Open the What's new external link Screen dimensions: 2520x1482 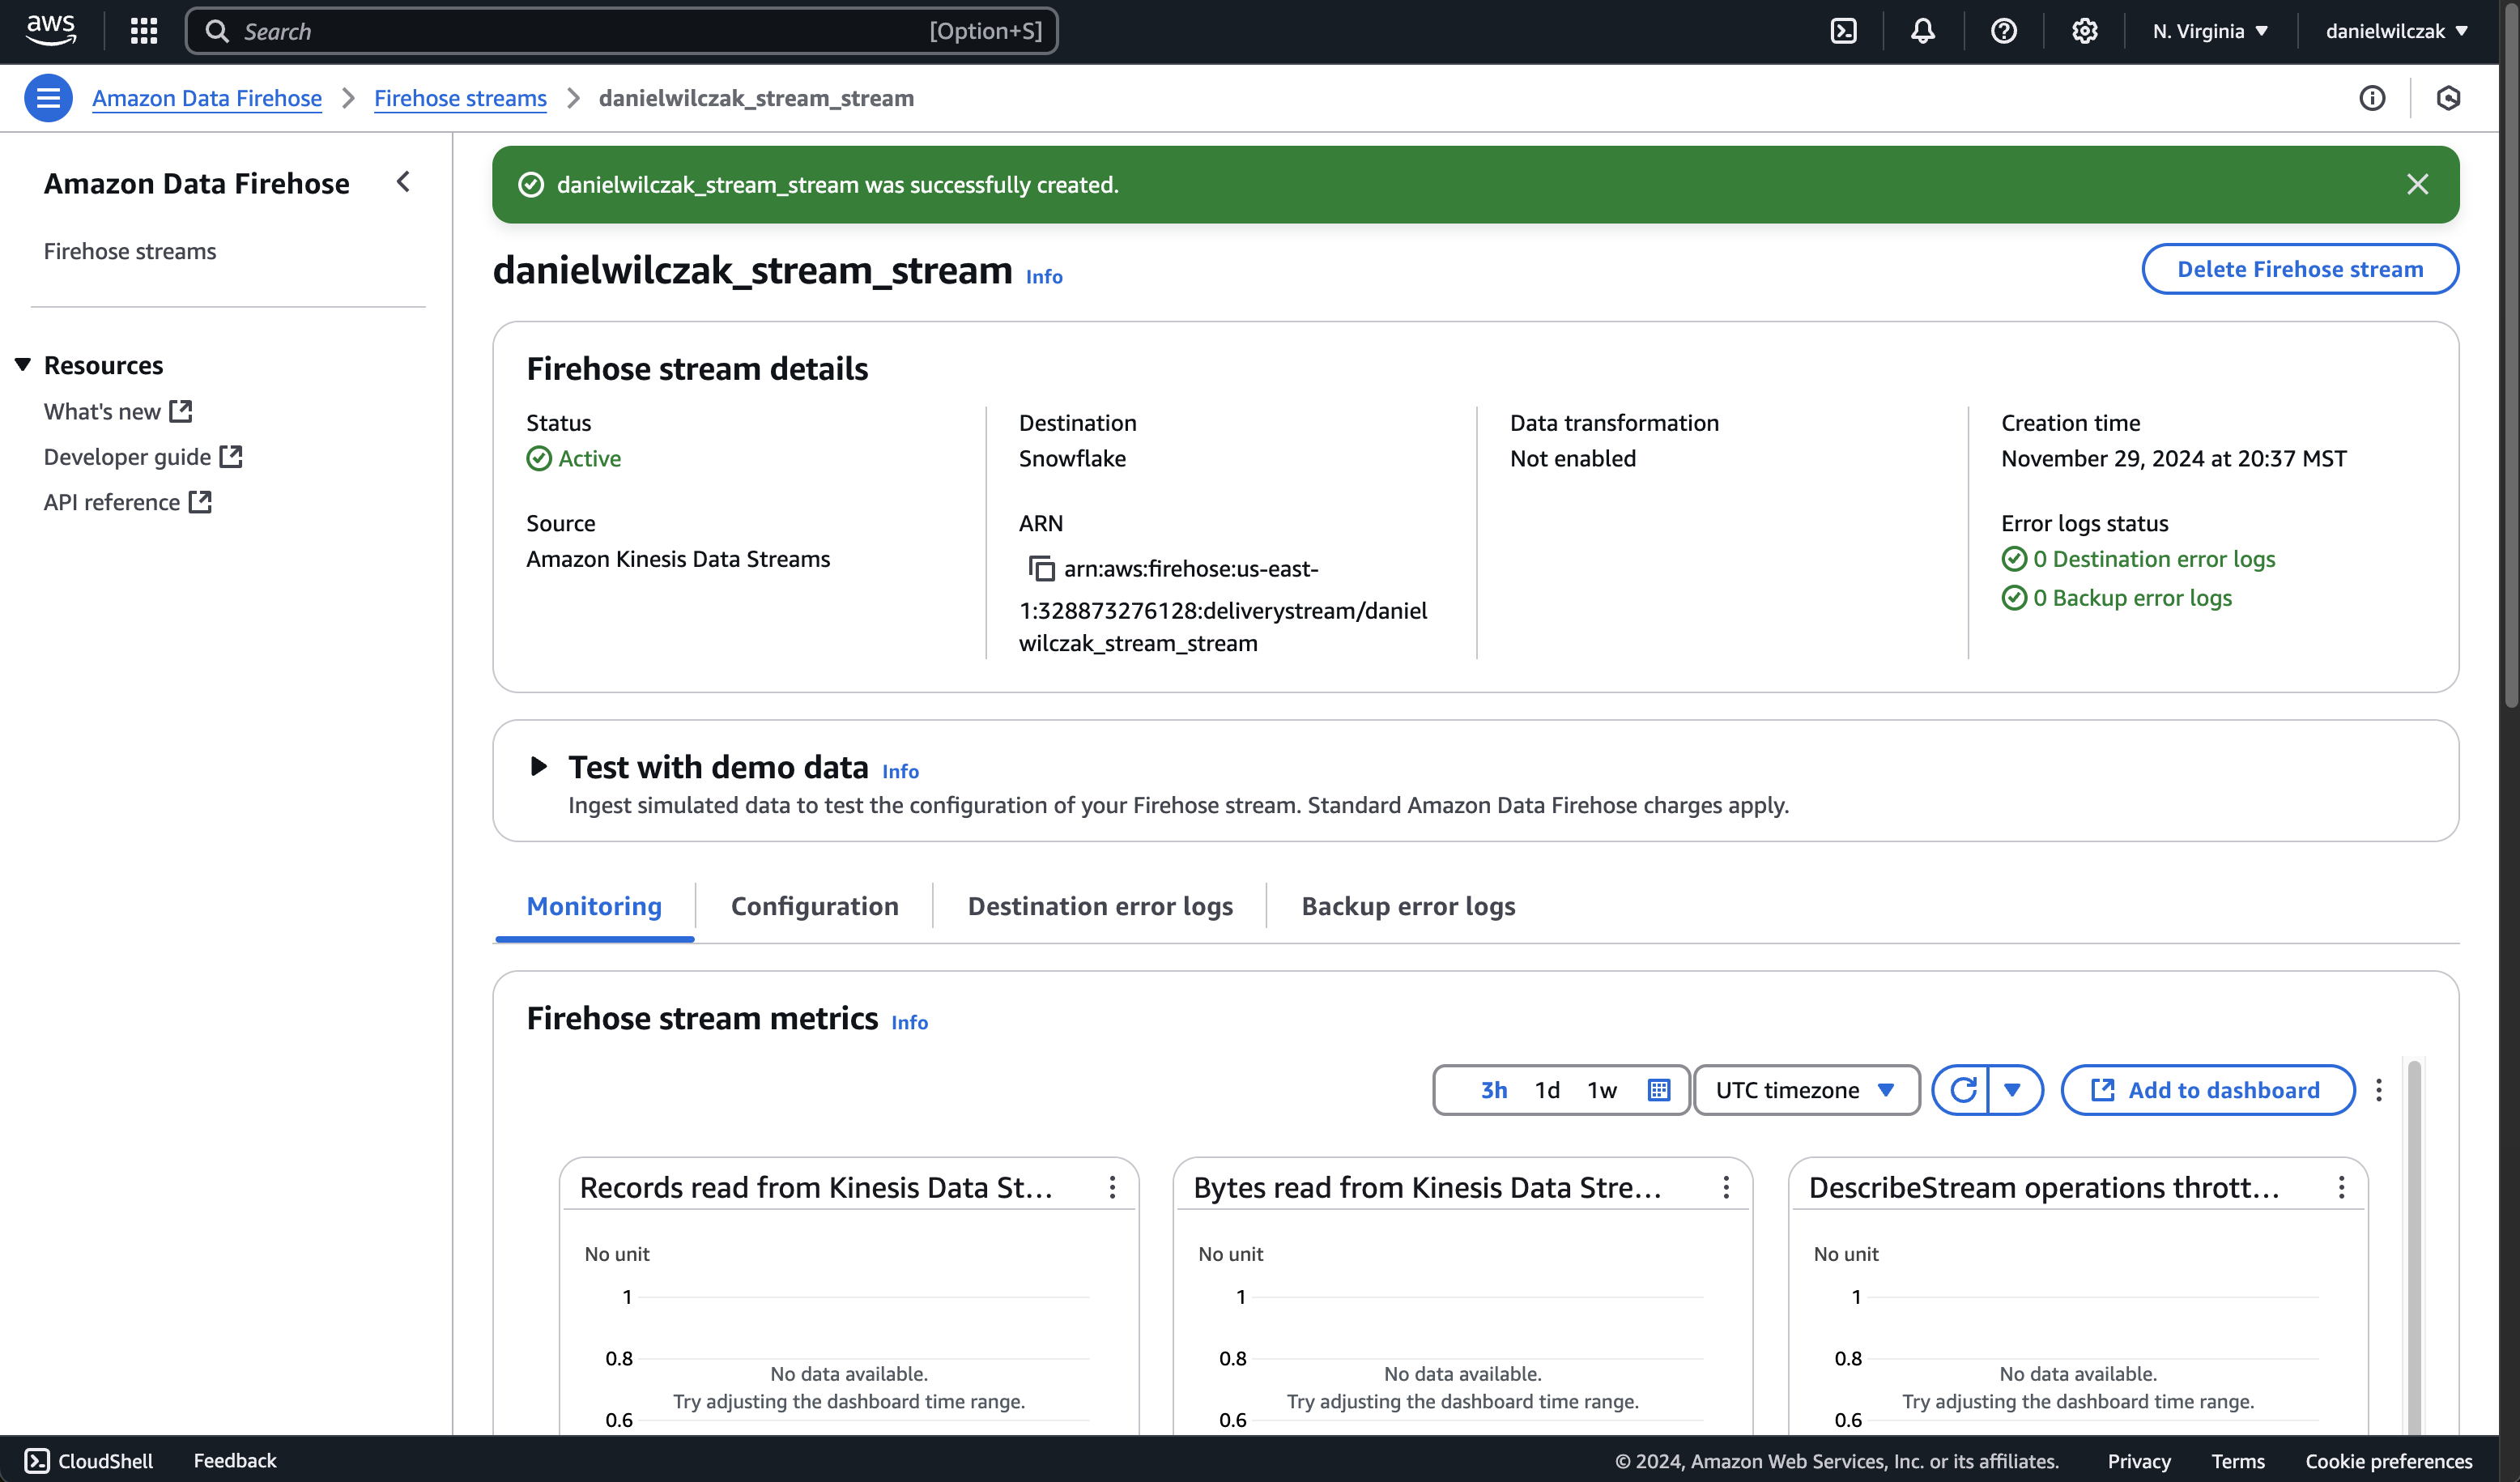(118, 411)
